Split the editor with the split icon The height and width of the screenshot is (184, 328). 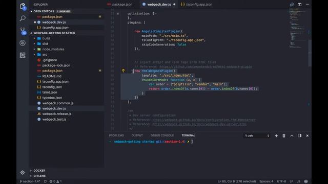(x=299, y=5)
